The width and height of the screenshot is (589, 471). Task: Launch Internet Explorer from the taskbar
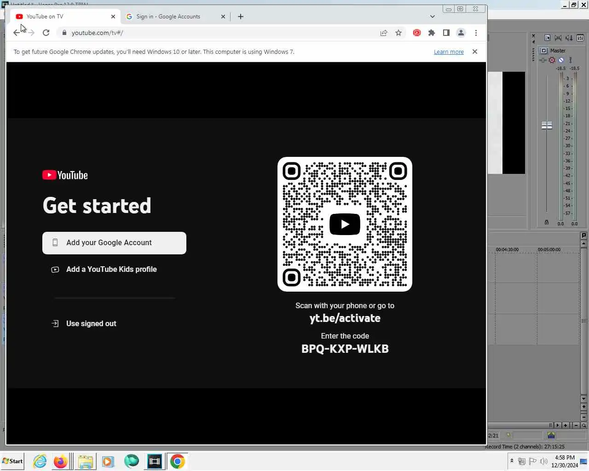coord(40,461)
